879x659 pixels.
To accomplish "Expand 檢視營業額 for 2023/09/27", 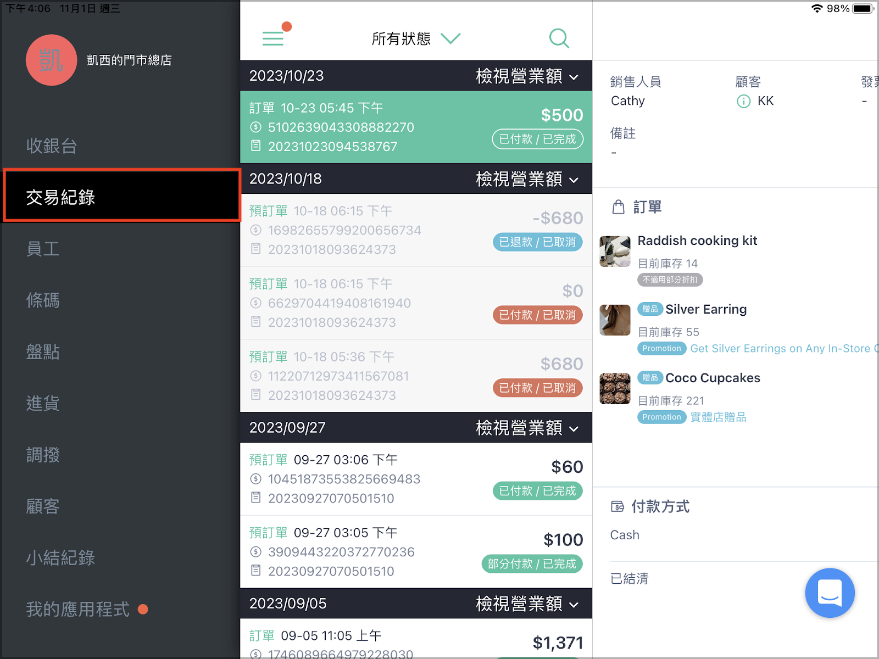I will click(x=527, y=428).
